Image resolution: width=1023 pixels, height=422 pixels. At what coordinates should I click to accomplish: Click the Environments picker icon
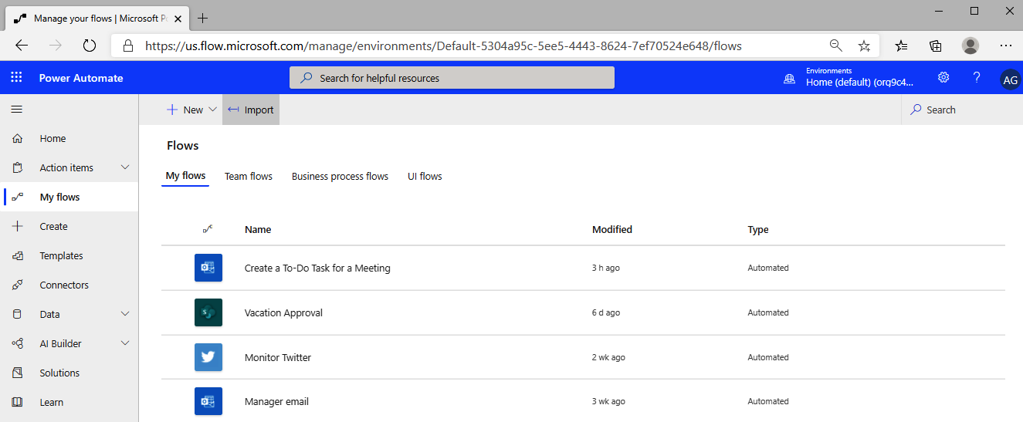pos(789,78)
